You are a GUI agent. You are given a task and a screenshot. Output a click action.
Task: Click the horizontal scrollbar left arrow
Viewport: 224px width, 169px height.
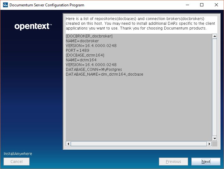tap(68, 144)
